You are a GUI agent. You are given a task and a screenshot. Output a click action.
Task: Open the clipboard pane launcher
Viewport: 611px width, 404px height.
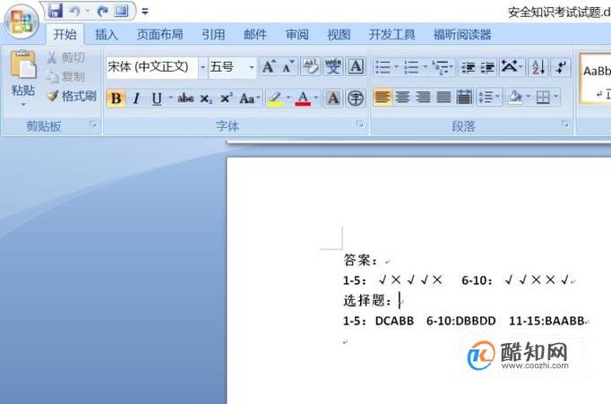(x=93, y=125)
